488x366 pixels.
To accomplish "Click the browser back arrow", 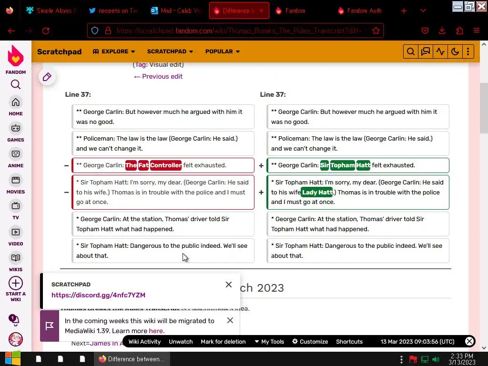I will pos(11,31).
